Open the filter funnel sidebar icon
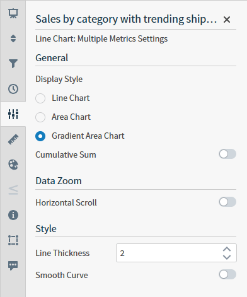The height and width of the screenshot is (297, 247). click(13, 64)
